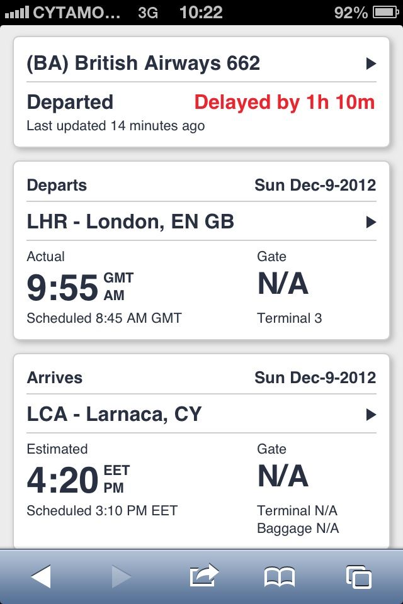Tap the 4:20 estimated arrival time
This screenshot has width=403, height=604.
tap(62, 480)
